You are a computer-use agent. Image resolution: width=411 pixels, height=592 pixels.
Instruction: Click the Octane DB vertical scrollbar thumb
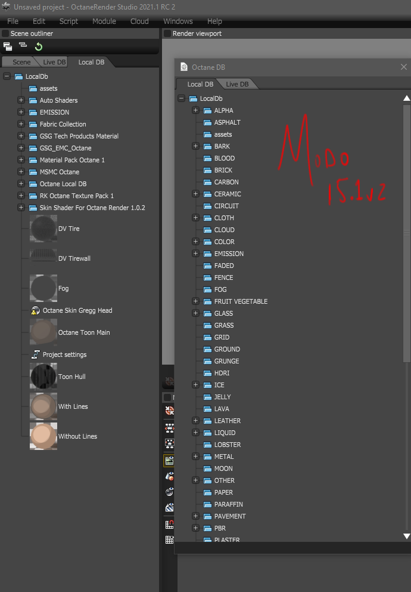click(x=406, y=233)
